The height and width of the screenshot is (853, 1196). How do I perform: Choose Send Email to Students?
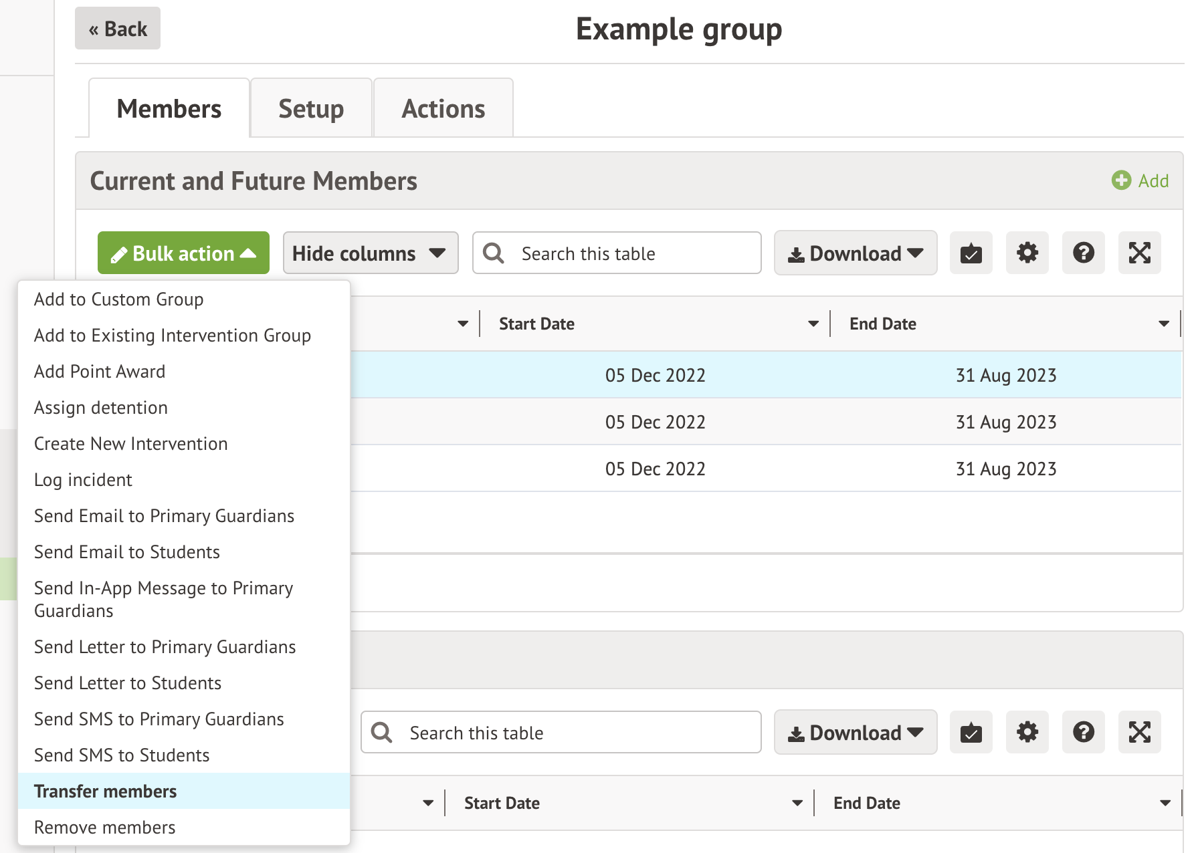[x=184, y=552]
